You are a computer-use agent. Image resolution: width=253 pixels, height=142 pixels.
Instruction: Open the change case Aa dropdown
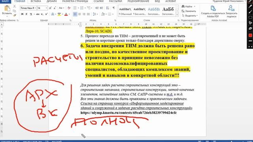pyautogui.click(x=61, y=8)
